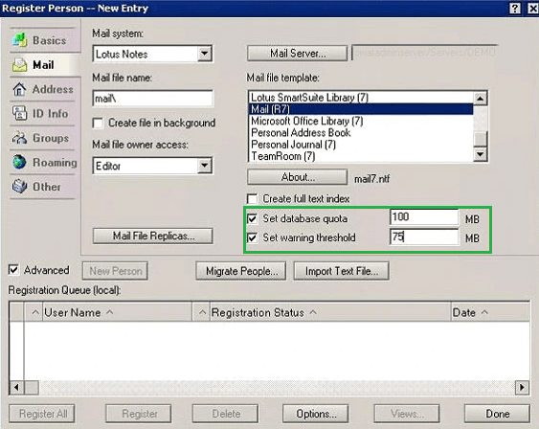Screen dimensions: 539x429
Task: Click the Mail Server button
Action: click(x=298, y=54)
